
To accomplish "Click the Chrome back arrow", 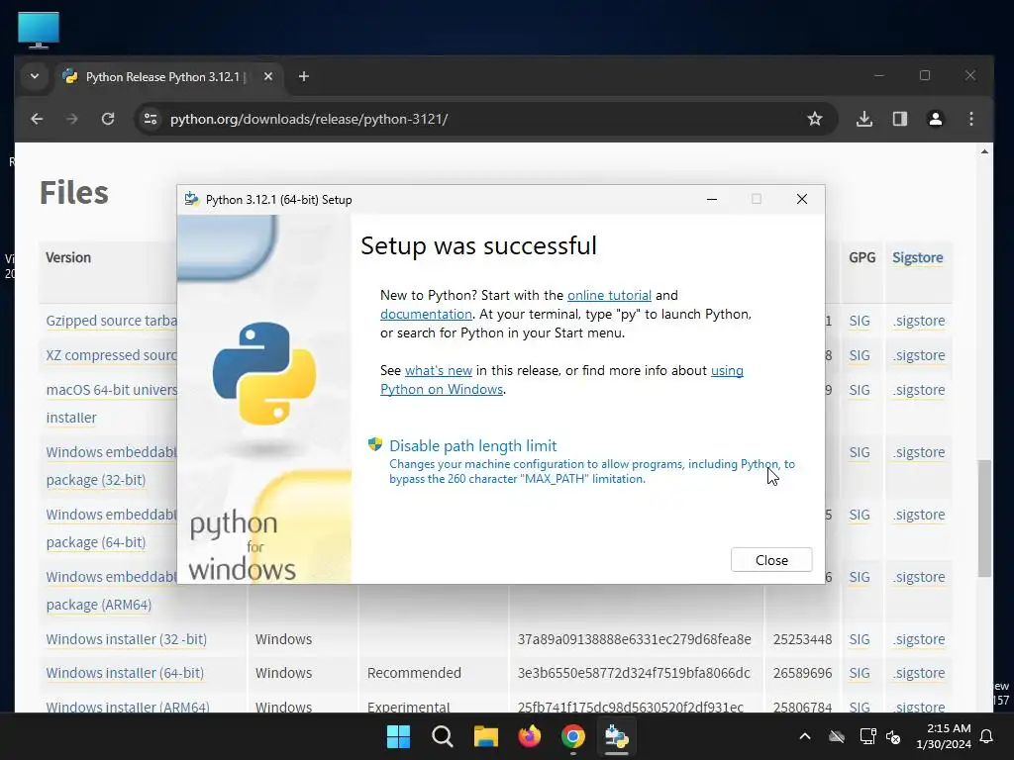I will click(x=37, y=119).
